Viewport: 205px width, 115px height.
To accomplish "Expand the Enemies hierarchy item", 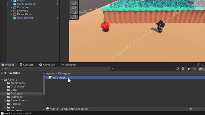I will 12,11.
